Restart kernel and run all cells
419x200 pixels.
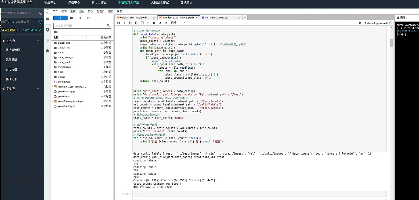(x=165, y=23)
